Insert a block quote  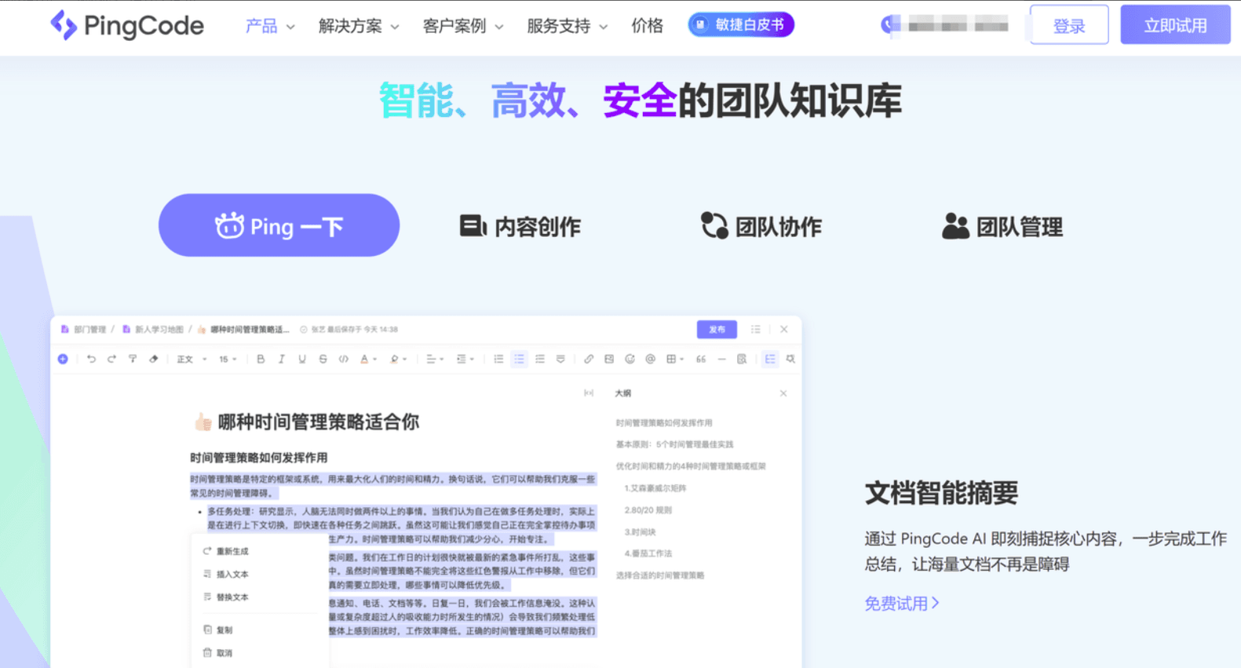click(x=701, y=360)
